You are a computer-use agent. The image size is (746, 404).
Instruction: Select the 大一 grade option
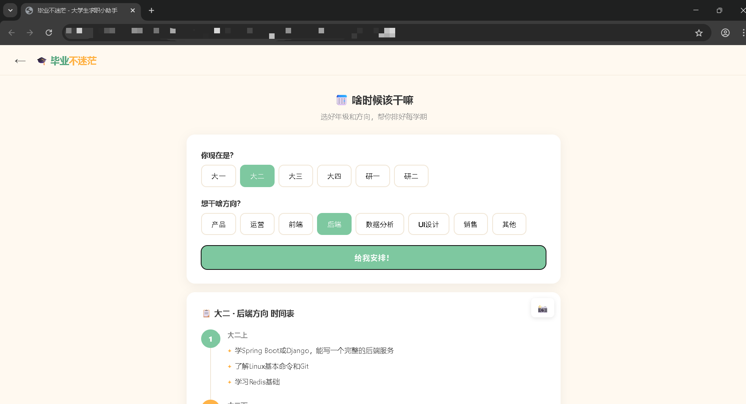218,176
